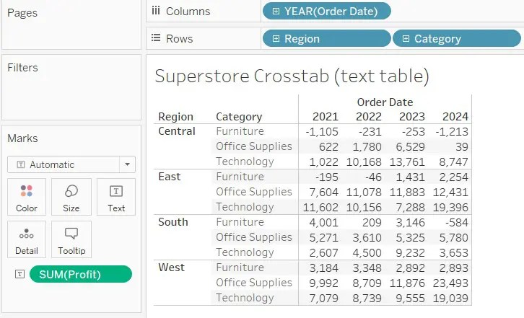The height and width of the screenshot is (318, 524).
Task: Open the Text marks card
Action: [116, 197]
